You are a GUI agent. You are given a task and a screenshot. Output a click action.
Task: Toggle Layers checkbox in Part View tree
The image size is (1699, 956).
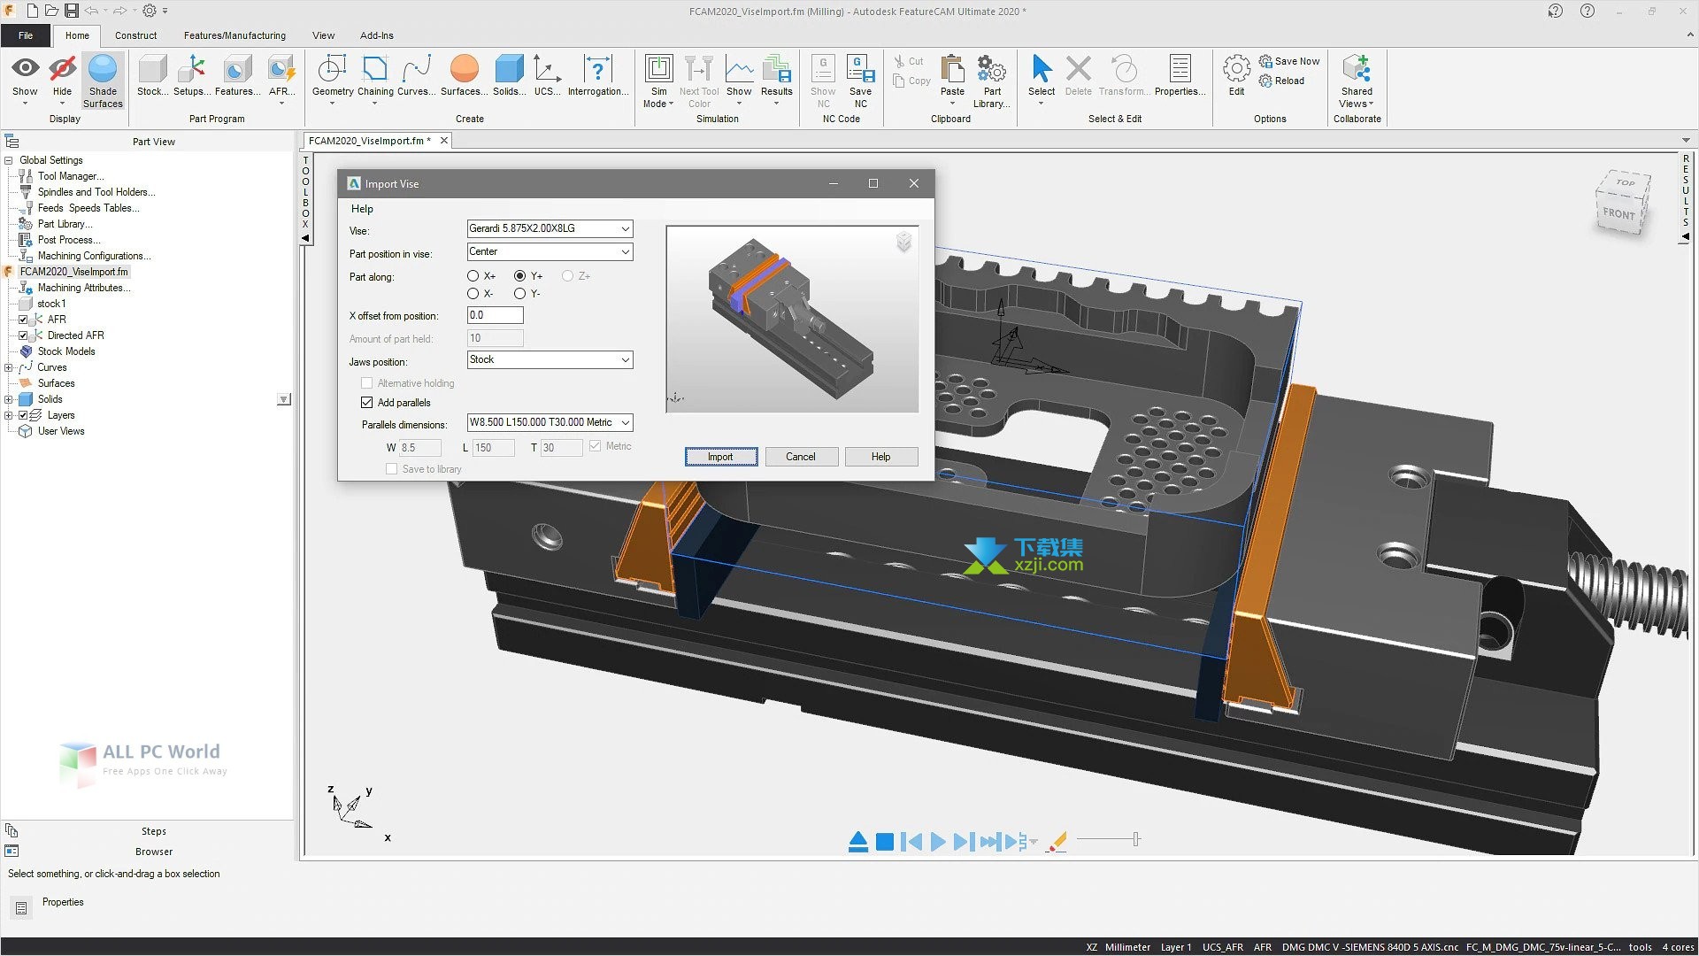pyautogui.click(x=24, y=415)
